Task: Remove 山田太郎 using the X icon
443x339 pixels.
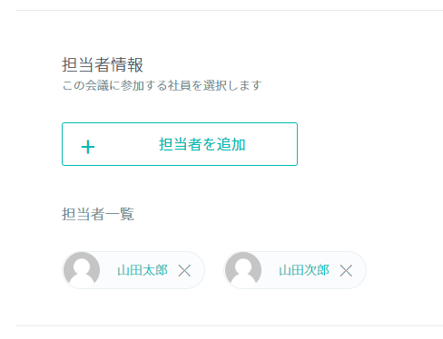Action: click(184, 270)
